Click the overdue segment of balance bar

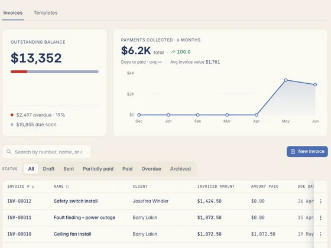point(19,71)
